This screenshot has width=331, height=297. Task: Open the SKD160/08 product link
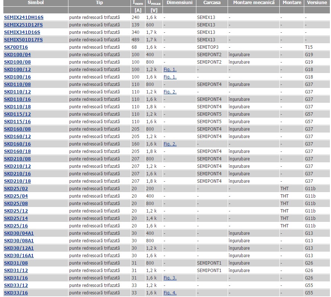pos(17,129)
